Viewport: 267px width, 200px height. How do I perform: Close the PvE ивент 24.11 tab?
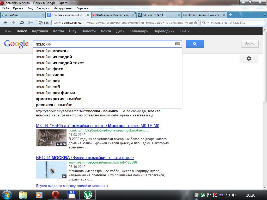tap(179, 15)
